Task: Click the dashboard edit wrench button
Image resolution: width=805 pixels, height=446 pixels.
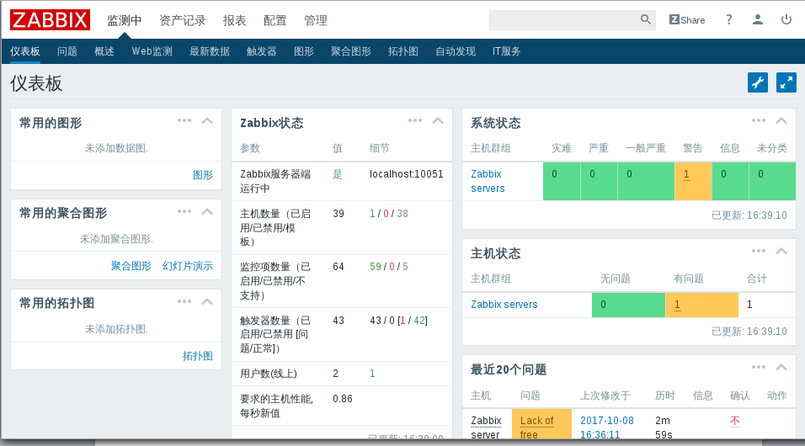Action: [x=757, y=82]
